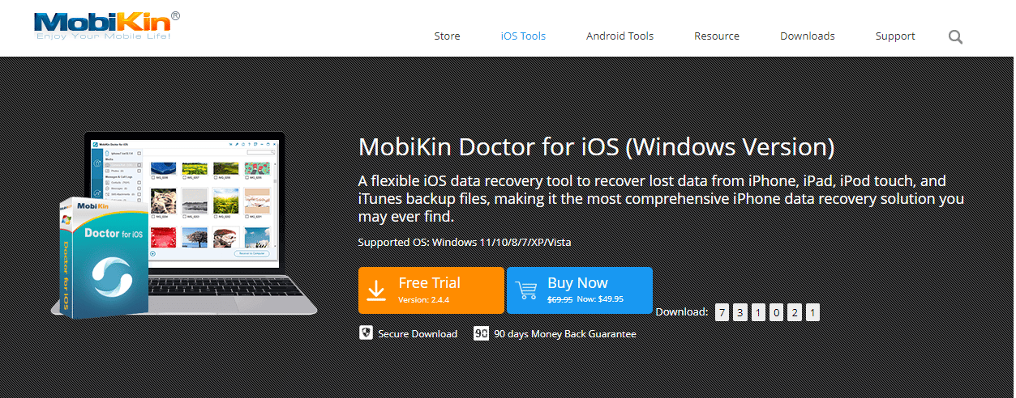Open the Resource menu
Viewport: 1016px width, 398px height.
[717, 36]
